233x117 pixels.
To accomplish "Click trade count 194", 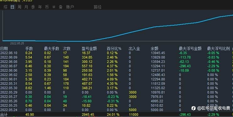I will [66, 66].
